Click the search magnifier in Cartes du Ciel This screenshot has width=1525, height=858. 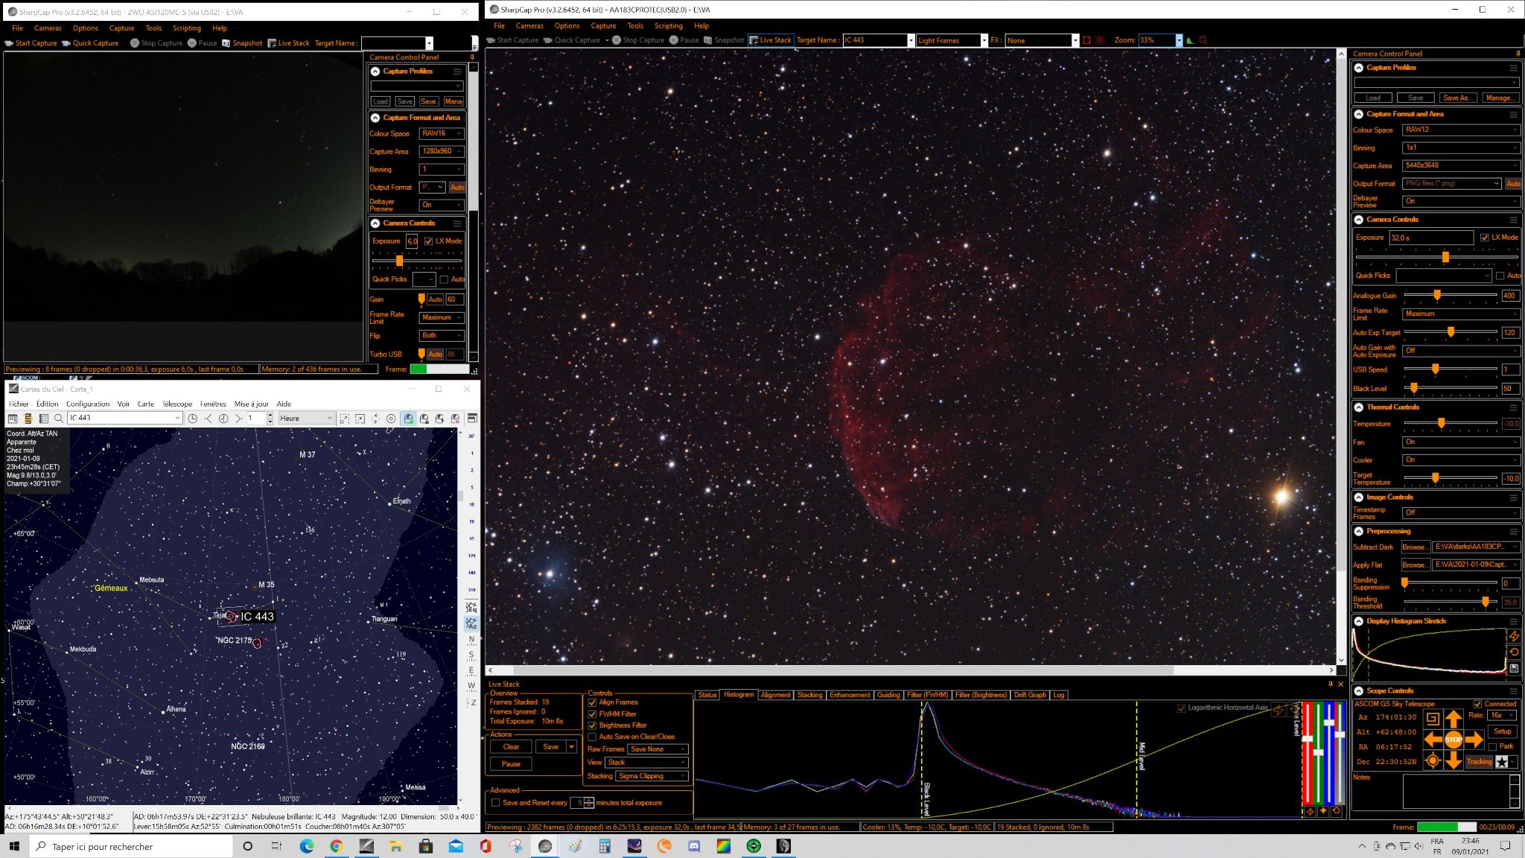pyautogui.click(x=59, y=419)
